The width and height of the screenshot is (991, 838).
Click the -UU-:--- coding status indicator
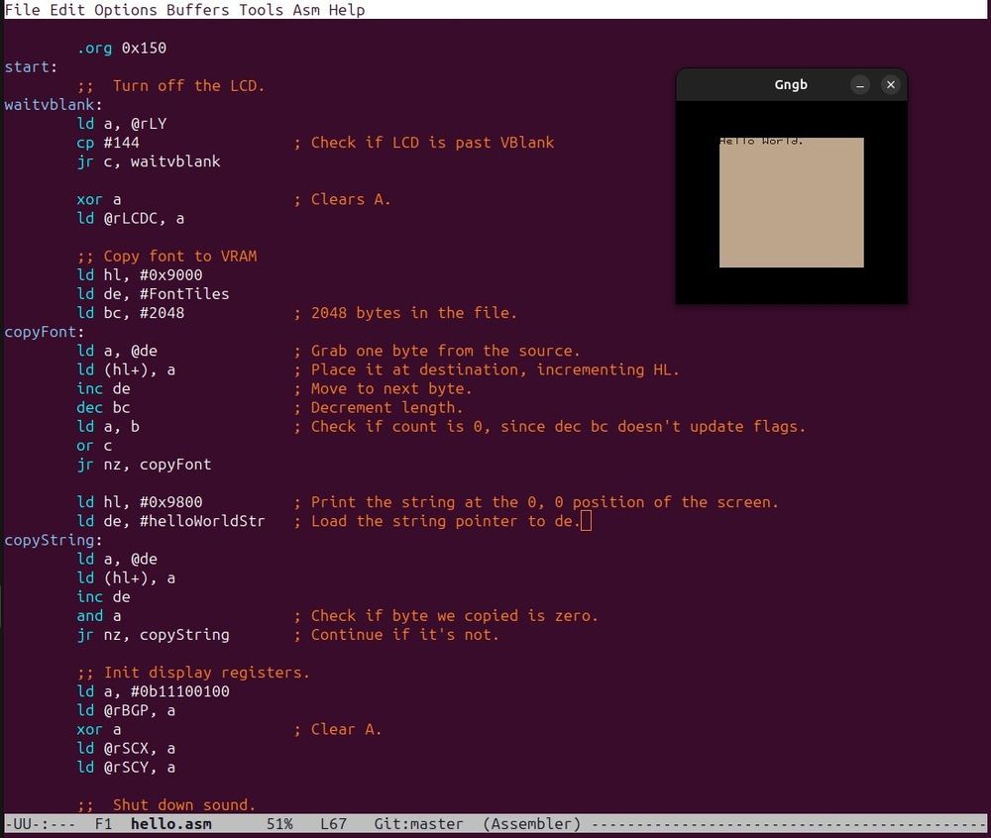(40, 823)
